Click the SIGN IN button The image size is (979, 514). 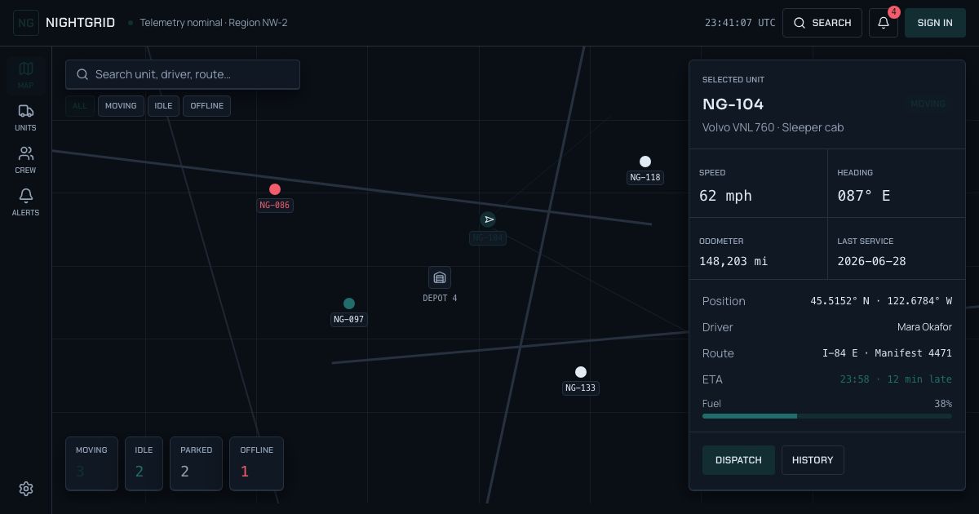point(935,23)
